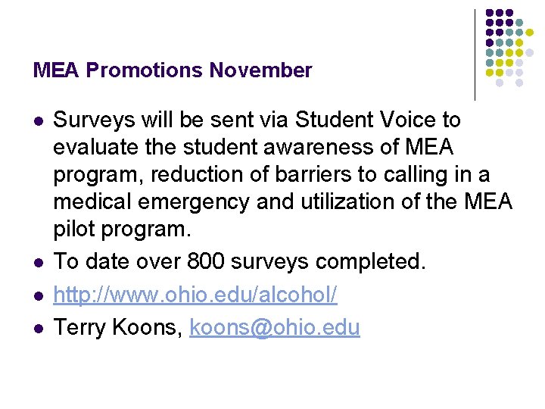Click the name "Terry Koons" in last bullet
Screen dimensions: 545x409
click(118, 327)
